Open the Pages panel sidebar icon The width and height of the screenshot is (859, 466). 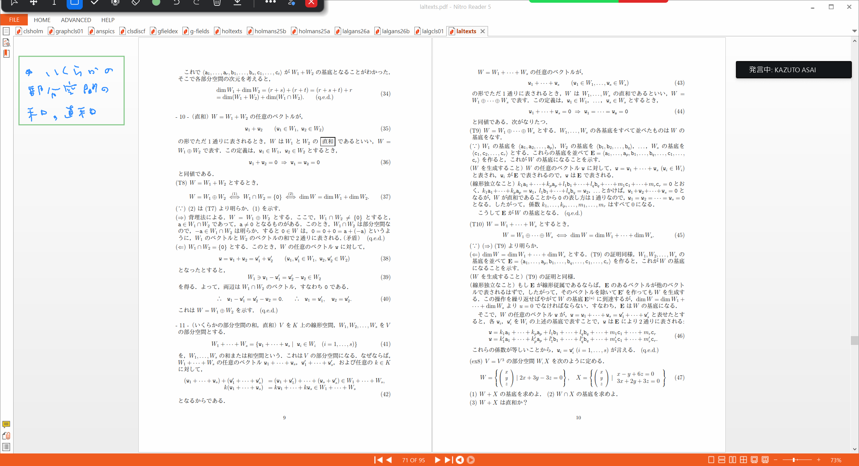[x=6, y=32]
